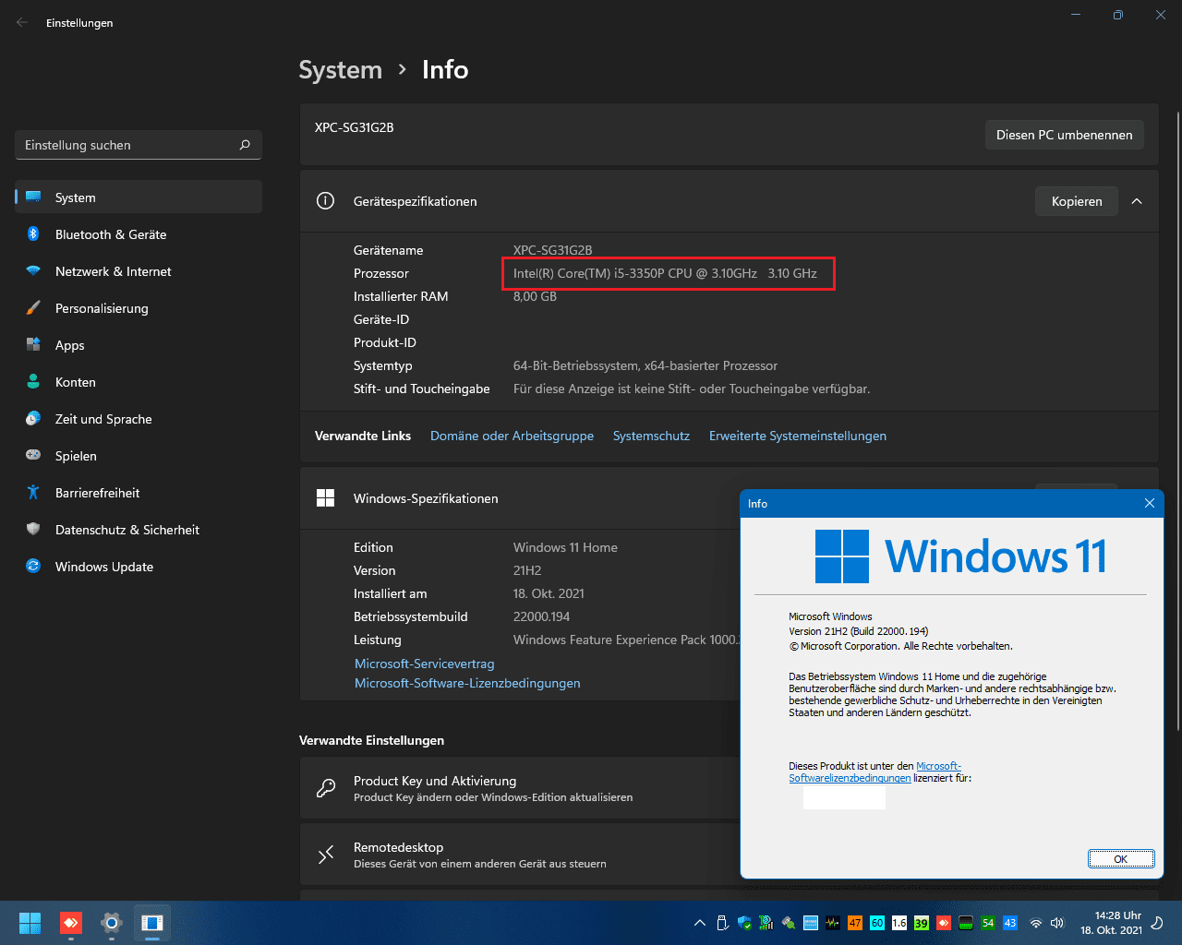This screenshot has width=1182, height=945.
Task: Click the Windows Update sync icon
Action: [33, 567]
